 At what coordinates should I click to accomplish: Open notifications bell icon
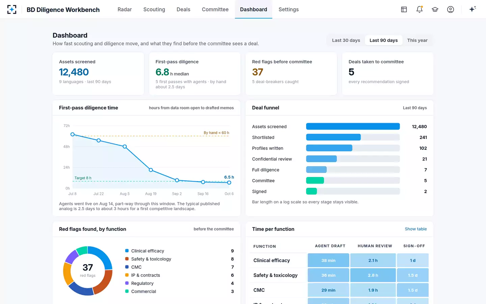(420, 9)
